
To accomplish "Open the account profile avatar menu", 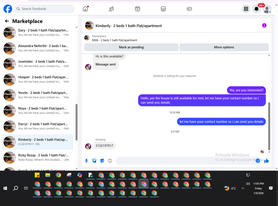I will [x=267, y=9].
